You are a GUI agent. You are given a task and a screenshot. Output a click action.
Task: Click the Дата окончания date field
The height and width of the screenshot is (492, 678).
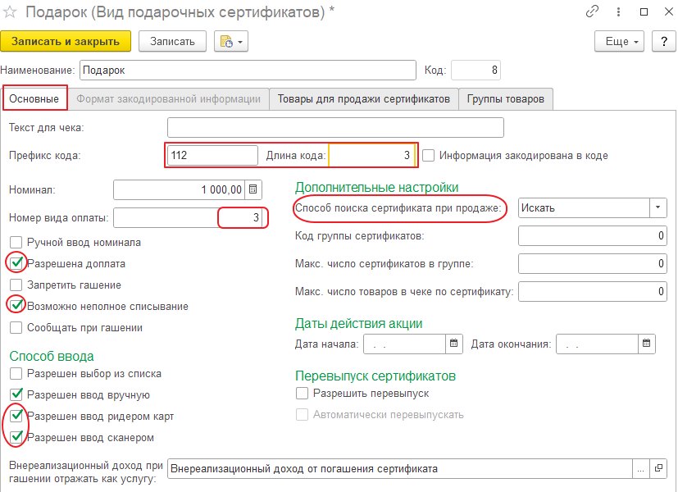[597, 344]
